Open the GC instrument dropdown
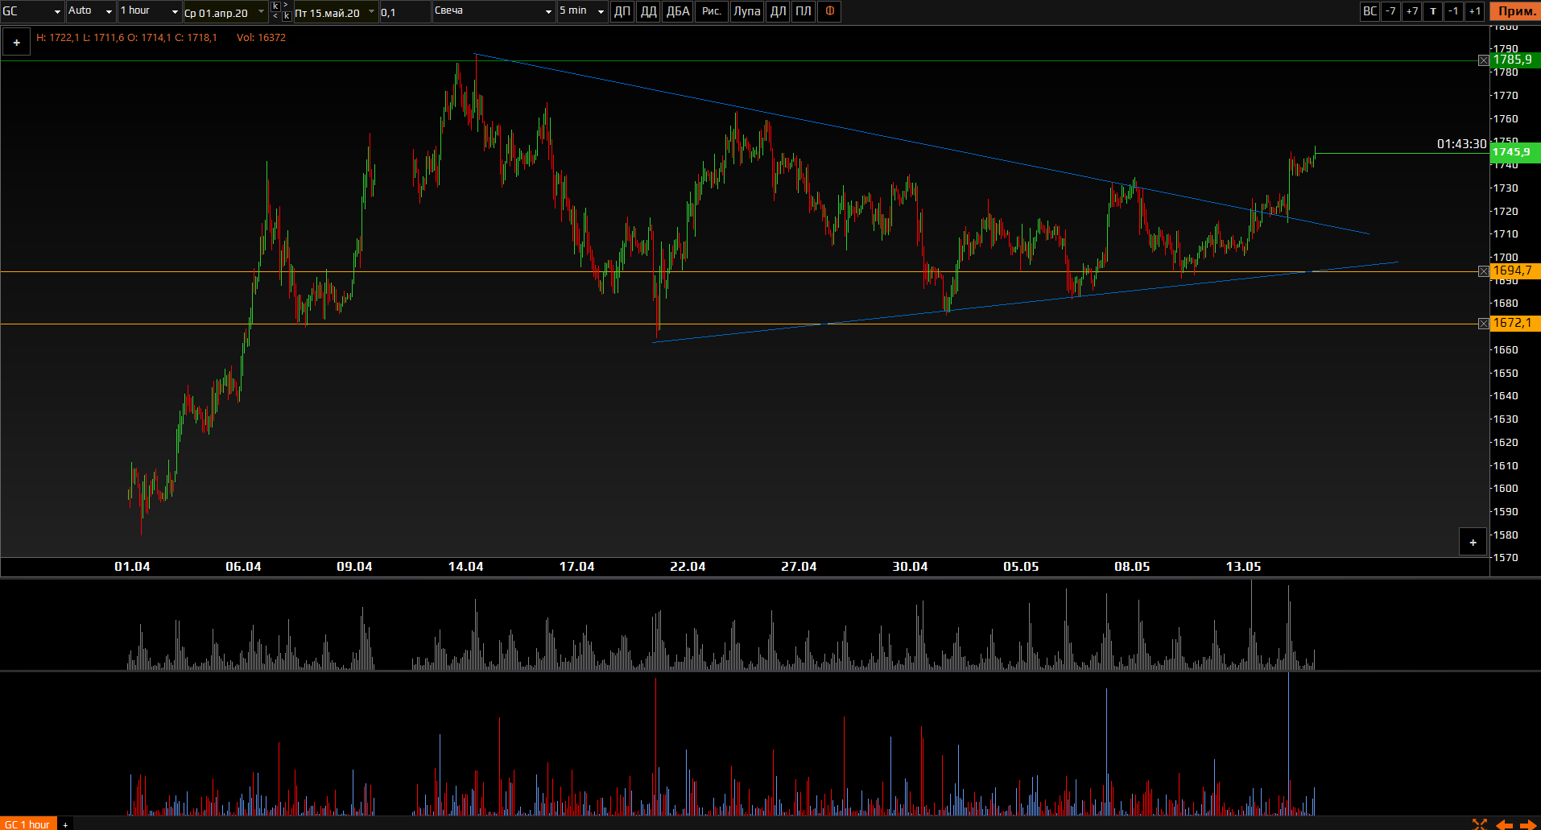The image size is (1541, 830). (32, 11)
